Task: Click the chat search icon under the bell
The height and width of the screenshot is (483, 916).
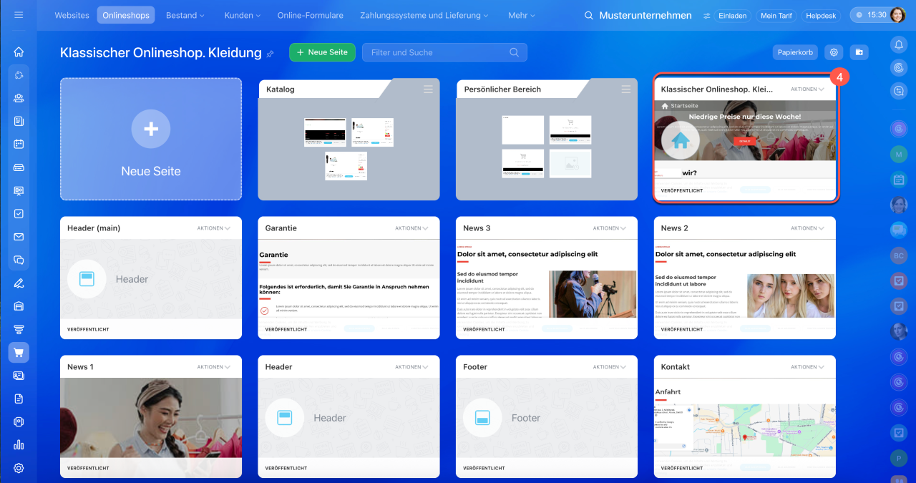Action: point(899,91)
